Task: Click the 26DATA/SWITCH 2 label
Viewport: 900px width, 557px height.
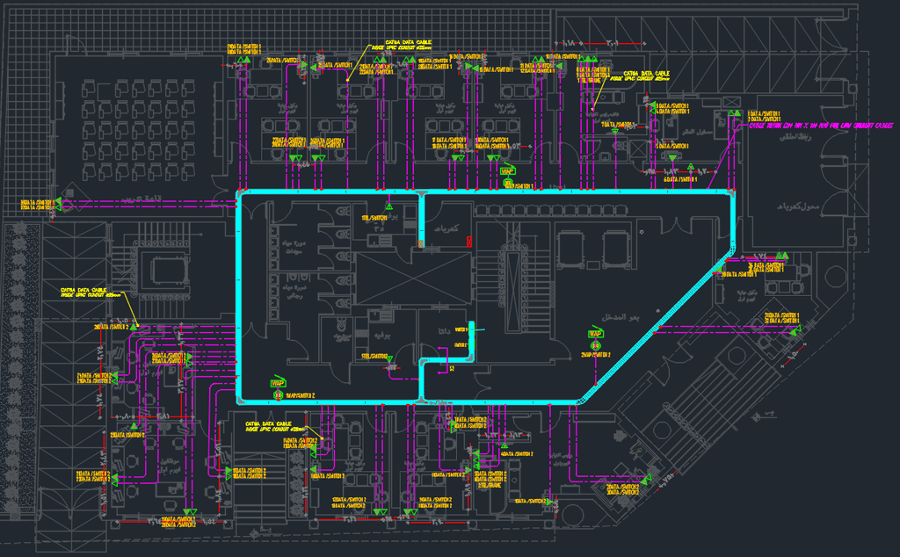Action: pos(111,327)
